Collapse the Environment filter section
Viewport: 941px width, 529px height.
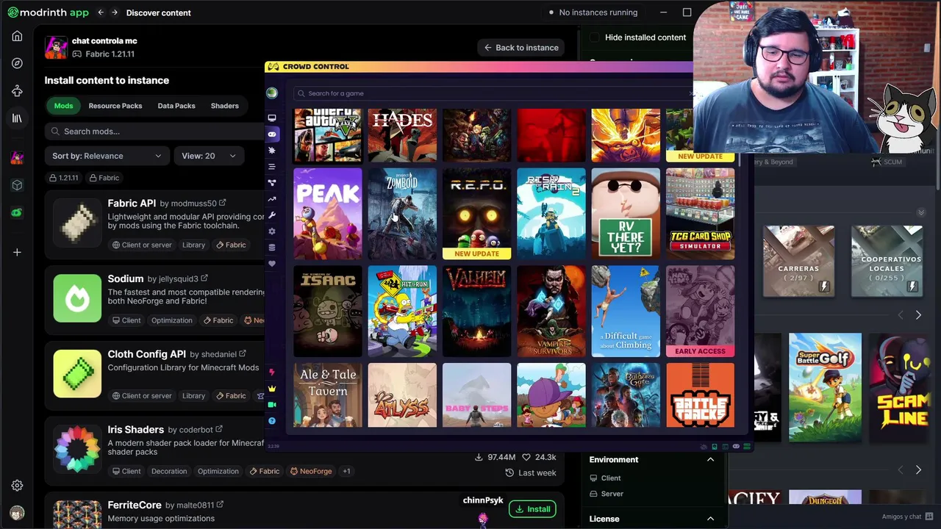tap(710, 460)
